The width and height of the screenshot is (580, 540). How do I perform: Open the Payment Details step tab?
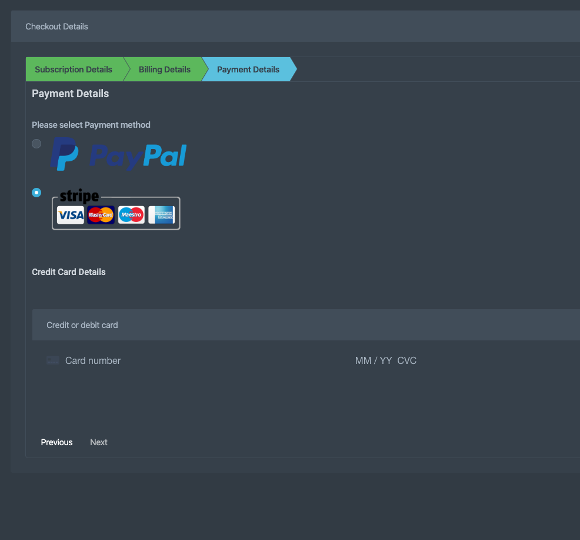click(x=248, y=69)
